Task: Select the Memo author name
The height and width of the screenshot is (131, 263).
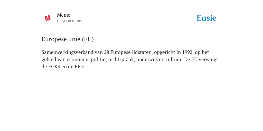Action: tap(64, 15)
